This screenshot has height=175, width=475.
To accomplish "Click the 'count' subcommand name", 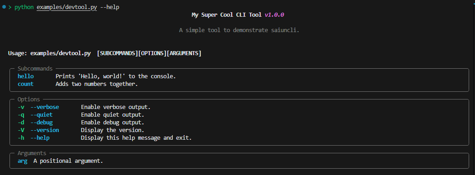I will point(25,84).
